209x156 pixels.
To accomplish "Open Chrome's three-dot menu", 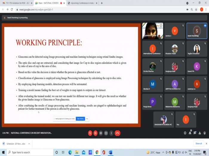I will (206, 10).
